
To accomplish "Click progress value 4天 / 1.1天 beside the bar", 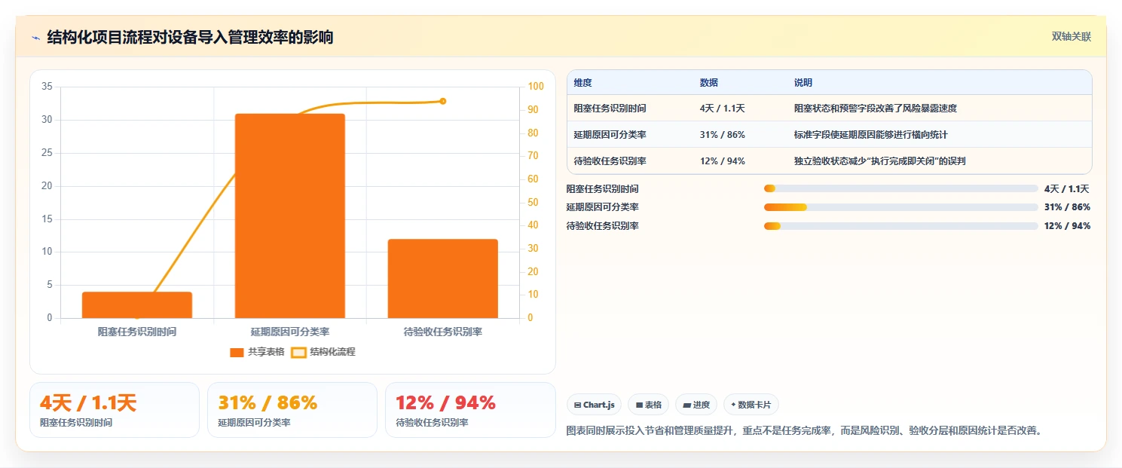I will tap(1067, 189).
